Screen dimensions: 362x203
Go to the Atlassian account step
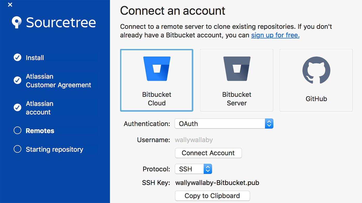point(40,108)
